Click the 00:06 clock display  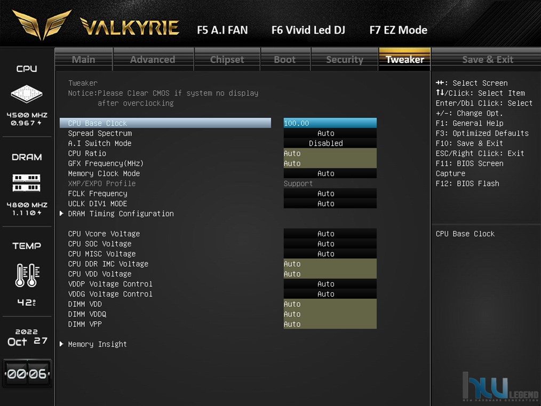pyautogui.click(x=27, y=373)
